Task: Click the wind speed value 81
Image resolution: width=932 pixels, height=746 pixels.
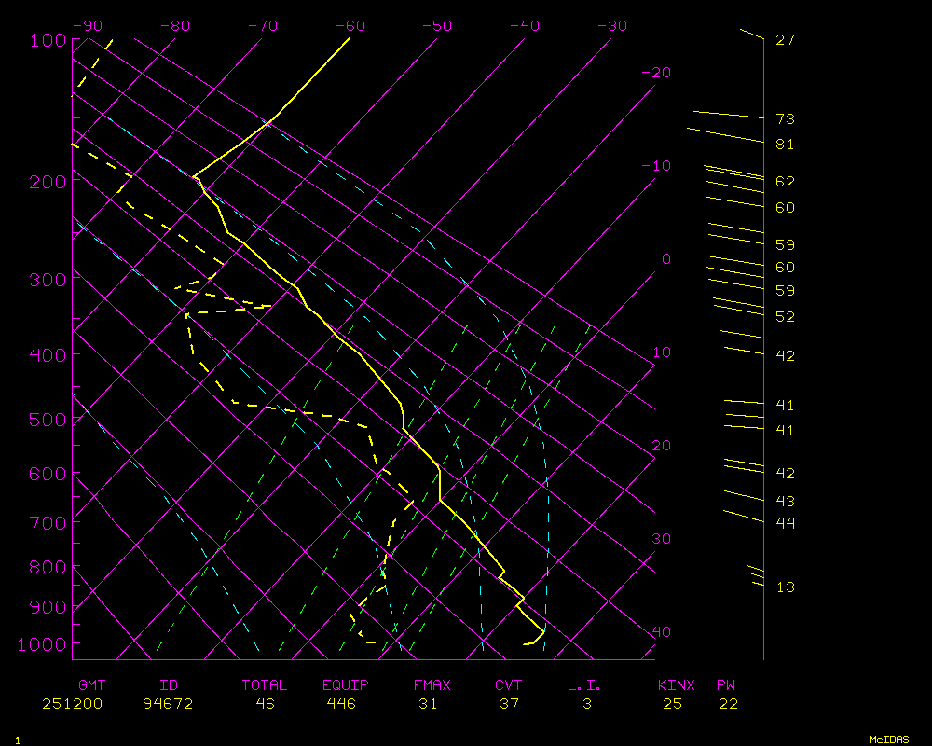Action: pos(785,145)
